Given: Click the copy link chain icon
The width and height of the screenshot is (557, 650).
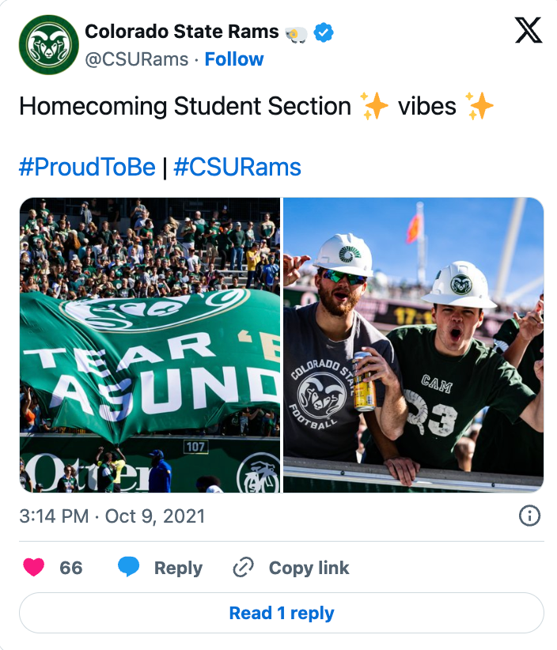Looking at the screenshot, I should (243, 568).
